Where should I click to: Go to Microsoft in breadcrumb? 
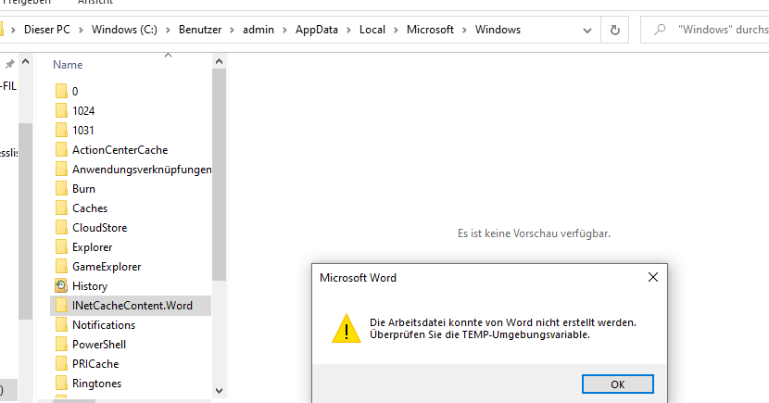click(430, 30)
